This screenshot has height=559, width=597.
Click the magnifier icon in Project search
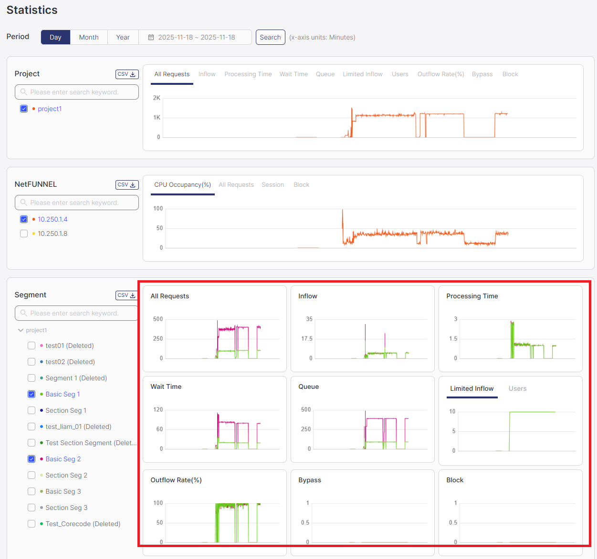click(x=23, y=92)
